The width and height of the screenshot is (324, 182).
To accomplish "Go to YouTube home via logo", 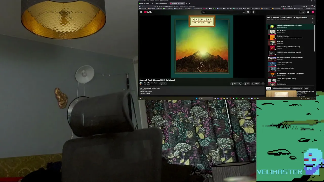I will (148, 12).
